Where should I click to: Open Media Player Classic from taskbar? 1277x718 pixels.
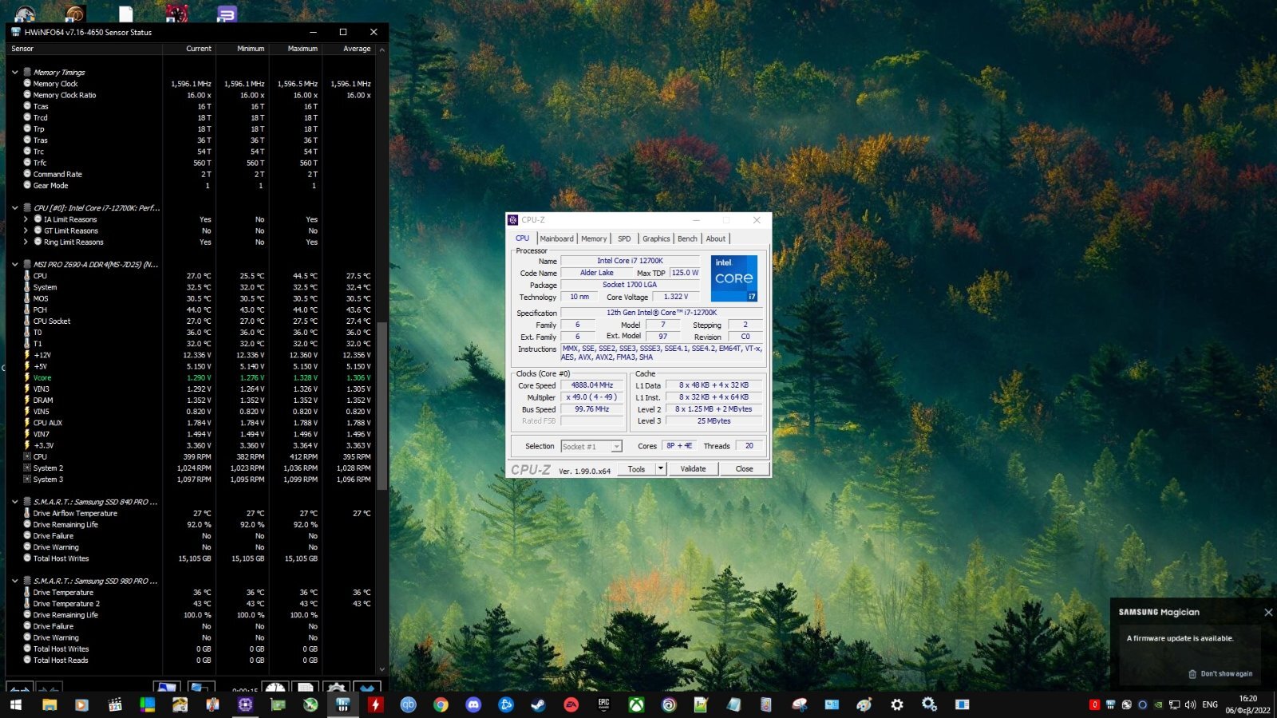(115, 704)
